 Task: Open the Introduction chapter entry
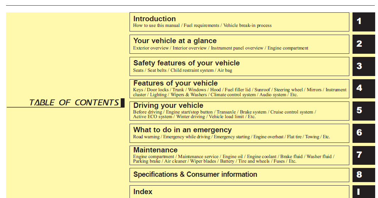click(239, 22)
